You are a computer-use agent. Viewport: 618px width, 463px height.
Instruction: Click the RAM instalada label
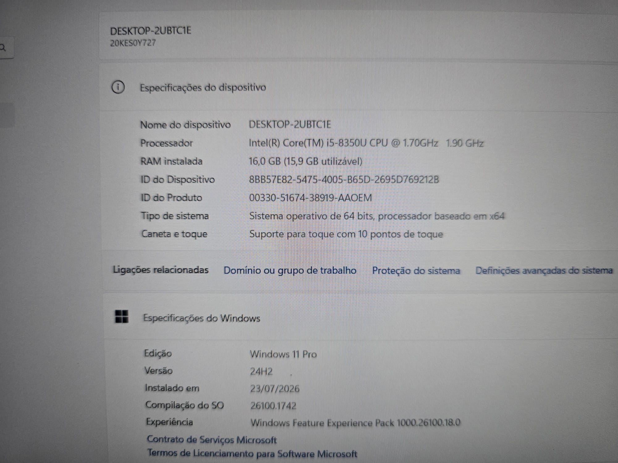pos(171,161)
